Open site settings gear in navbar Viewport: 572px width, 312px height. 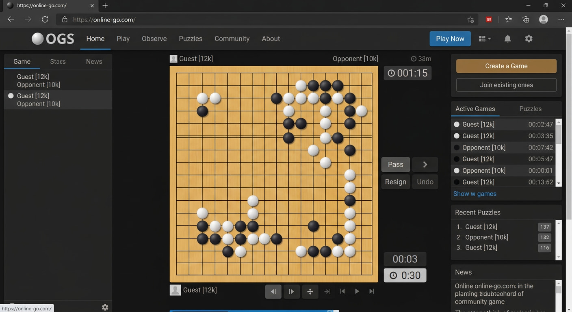tap(529, 39)
